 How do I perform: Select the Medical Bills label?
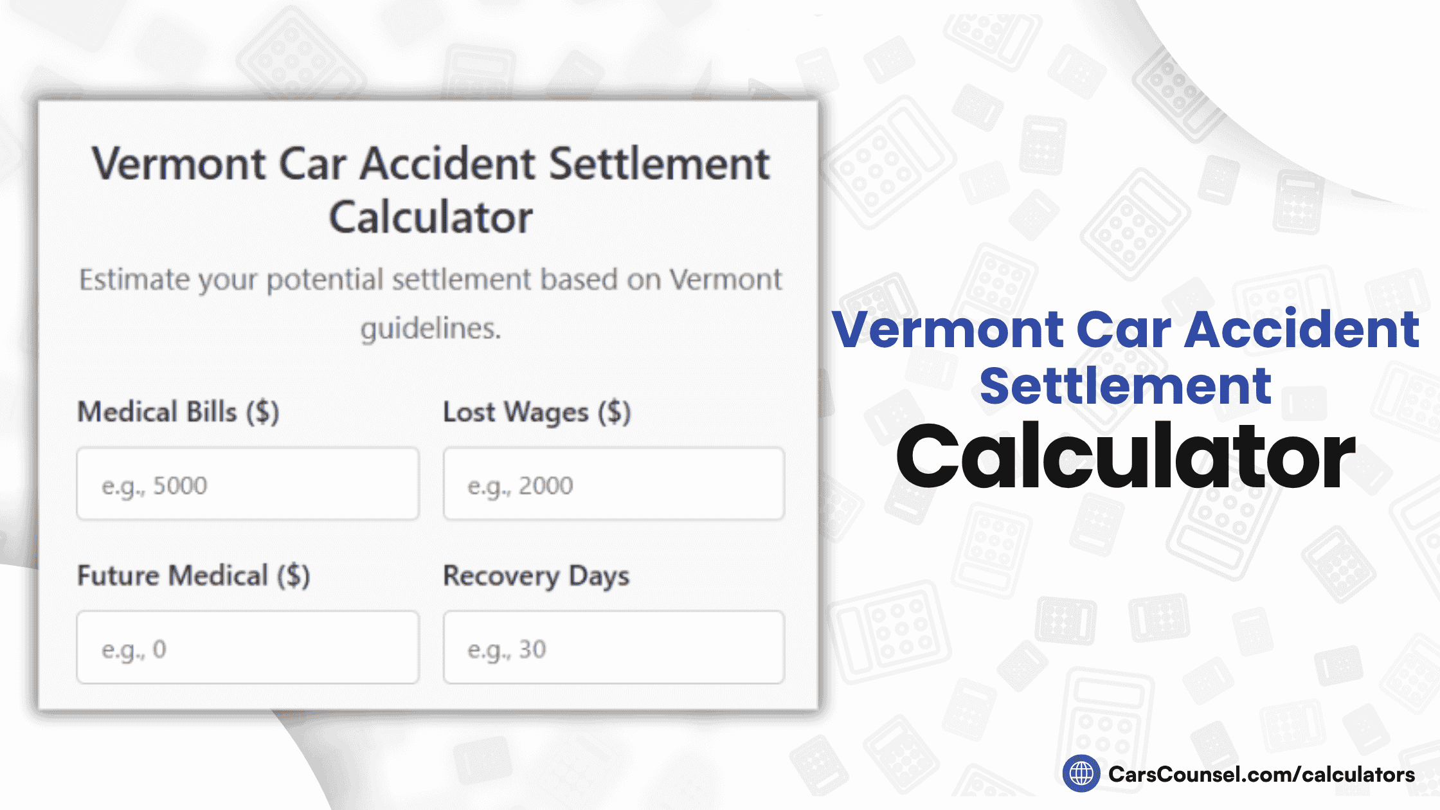[180, 412]
